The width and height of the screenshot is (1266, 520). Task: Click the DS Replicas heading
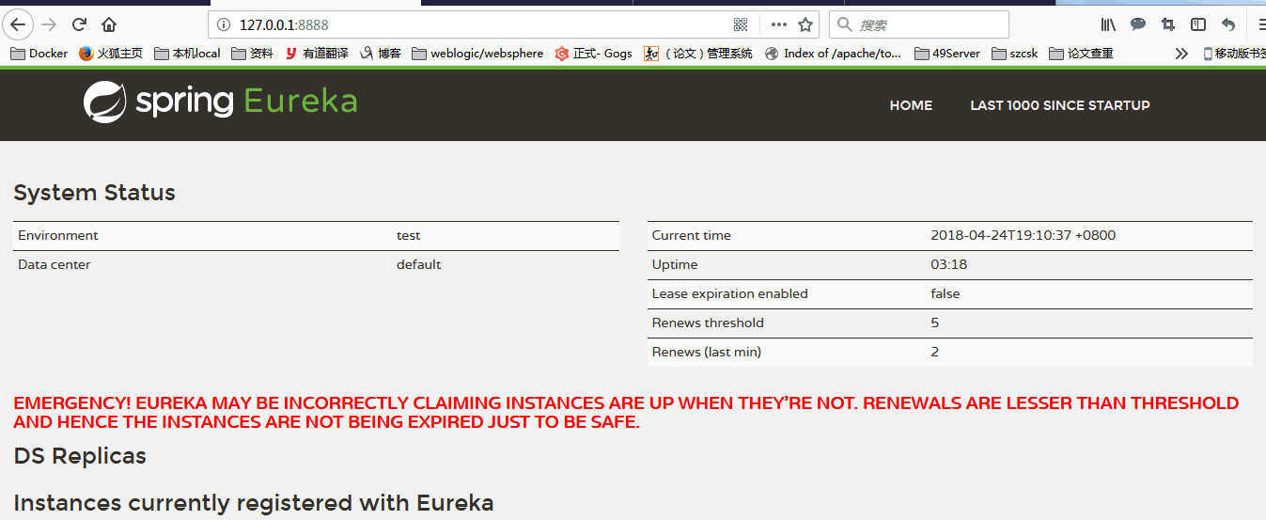pyautogui.click(x=80, y=456)
